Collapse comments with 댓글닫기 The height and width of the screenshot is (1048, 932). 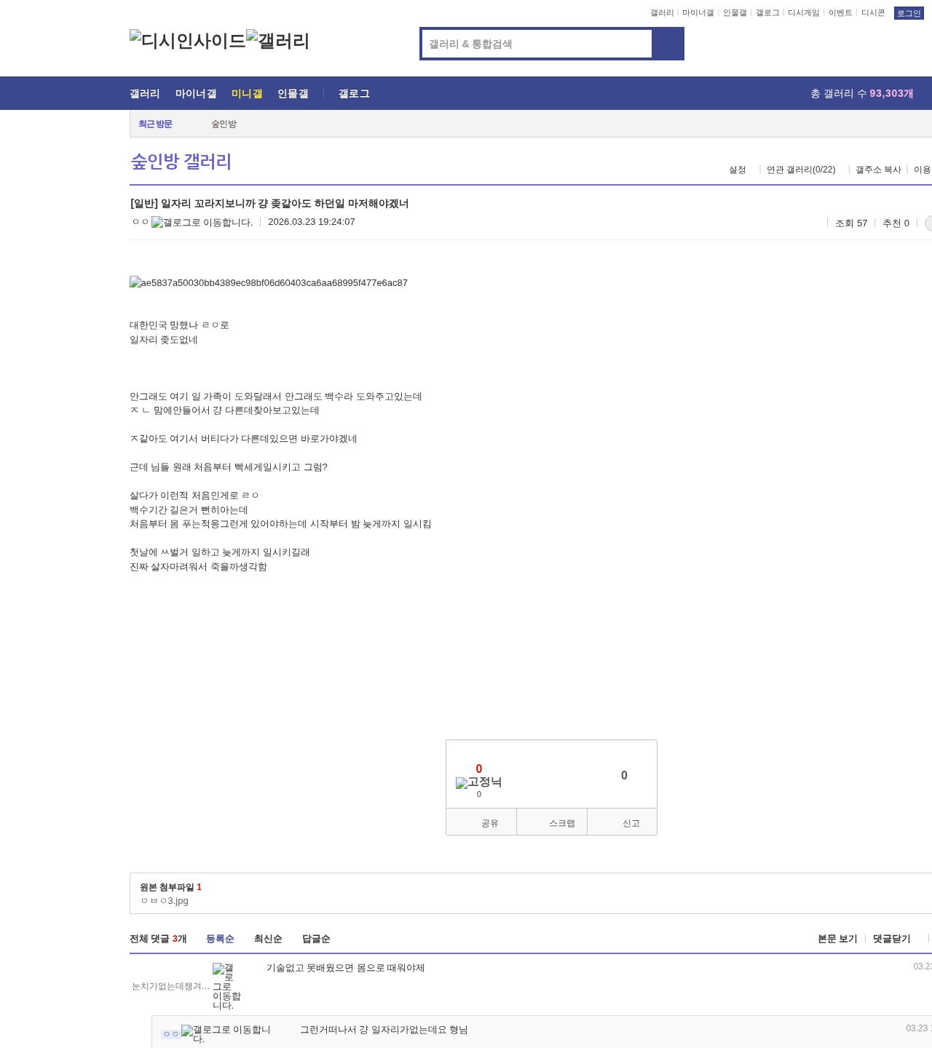coord(891,939)
